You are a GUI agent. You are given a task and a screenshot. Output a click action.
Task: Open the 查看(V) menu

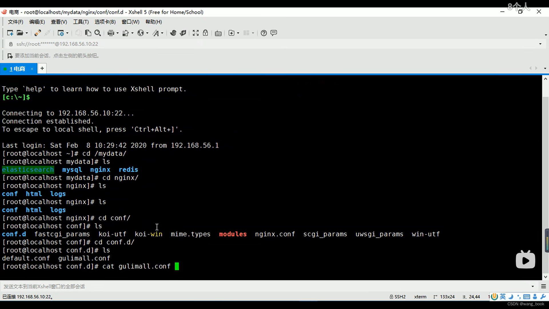(59, 22)
